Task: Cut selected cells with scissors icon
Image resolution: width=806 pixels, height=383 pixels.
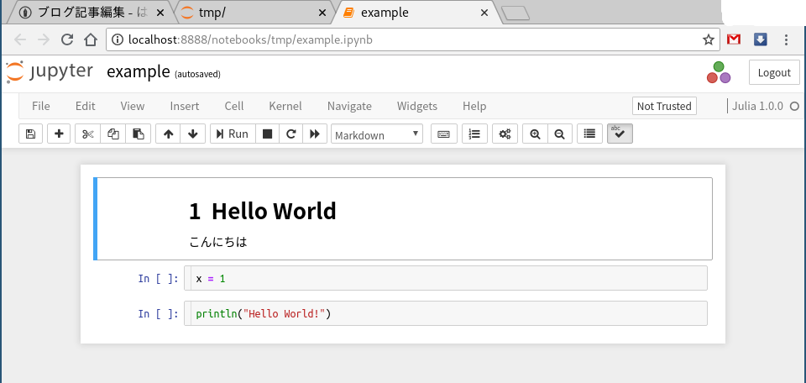Action: 88,134
